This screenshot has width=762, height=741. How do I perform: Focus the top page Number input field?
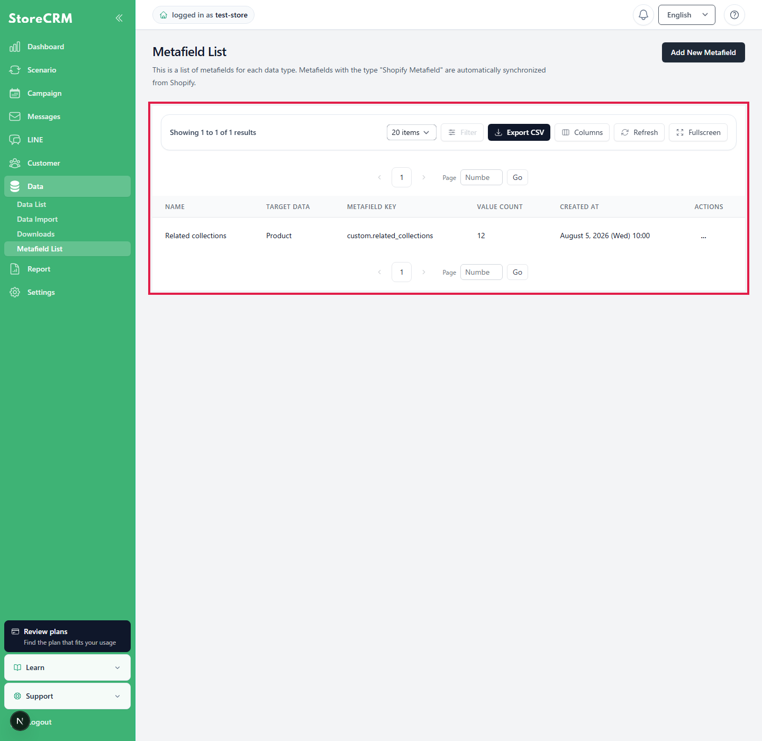[x=482, y=177]
